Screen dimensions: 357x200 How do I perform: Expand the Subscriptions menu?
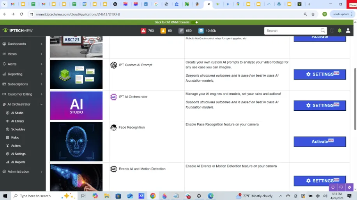[23, 84]
